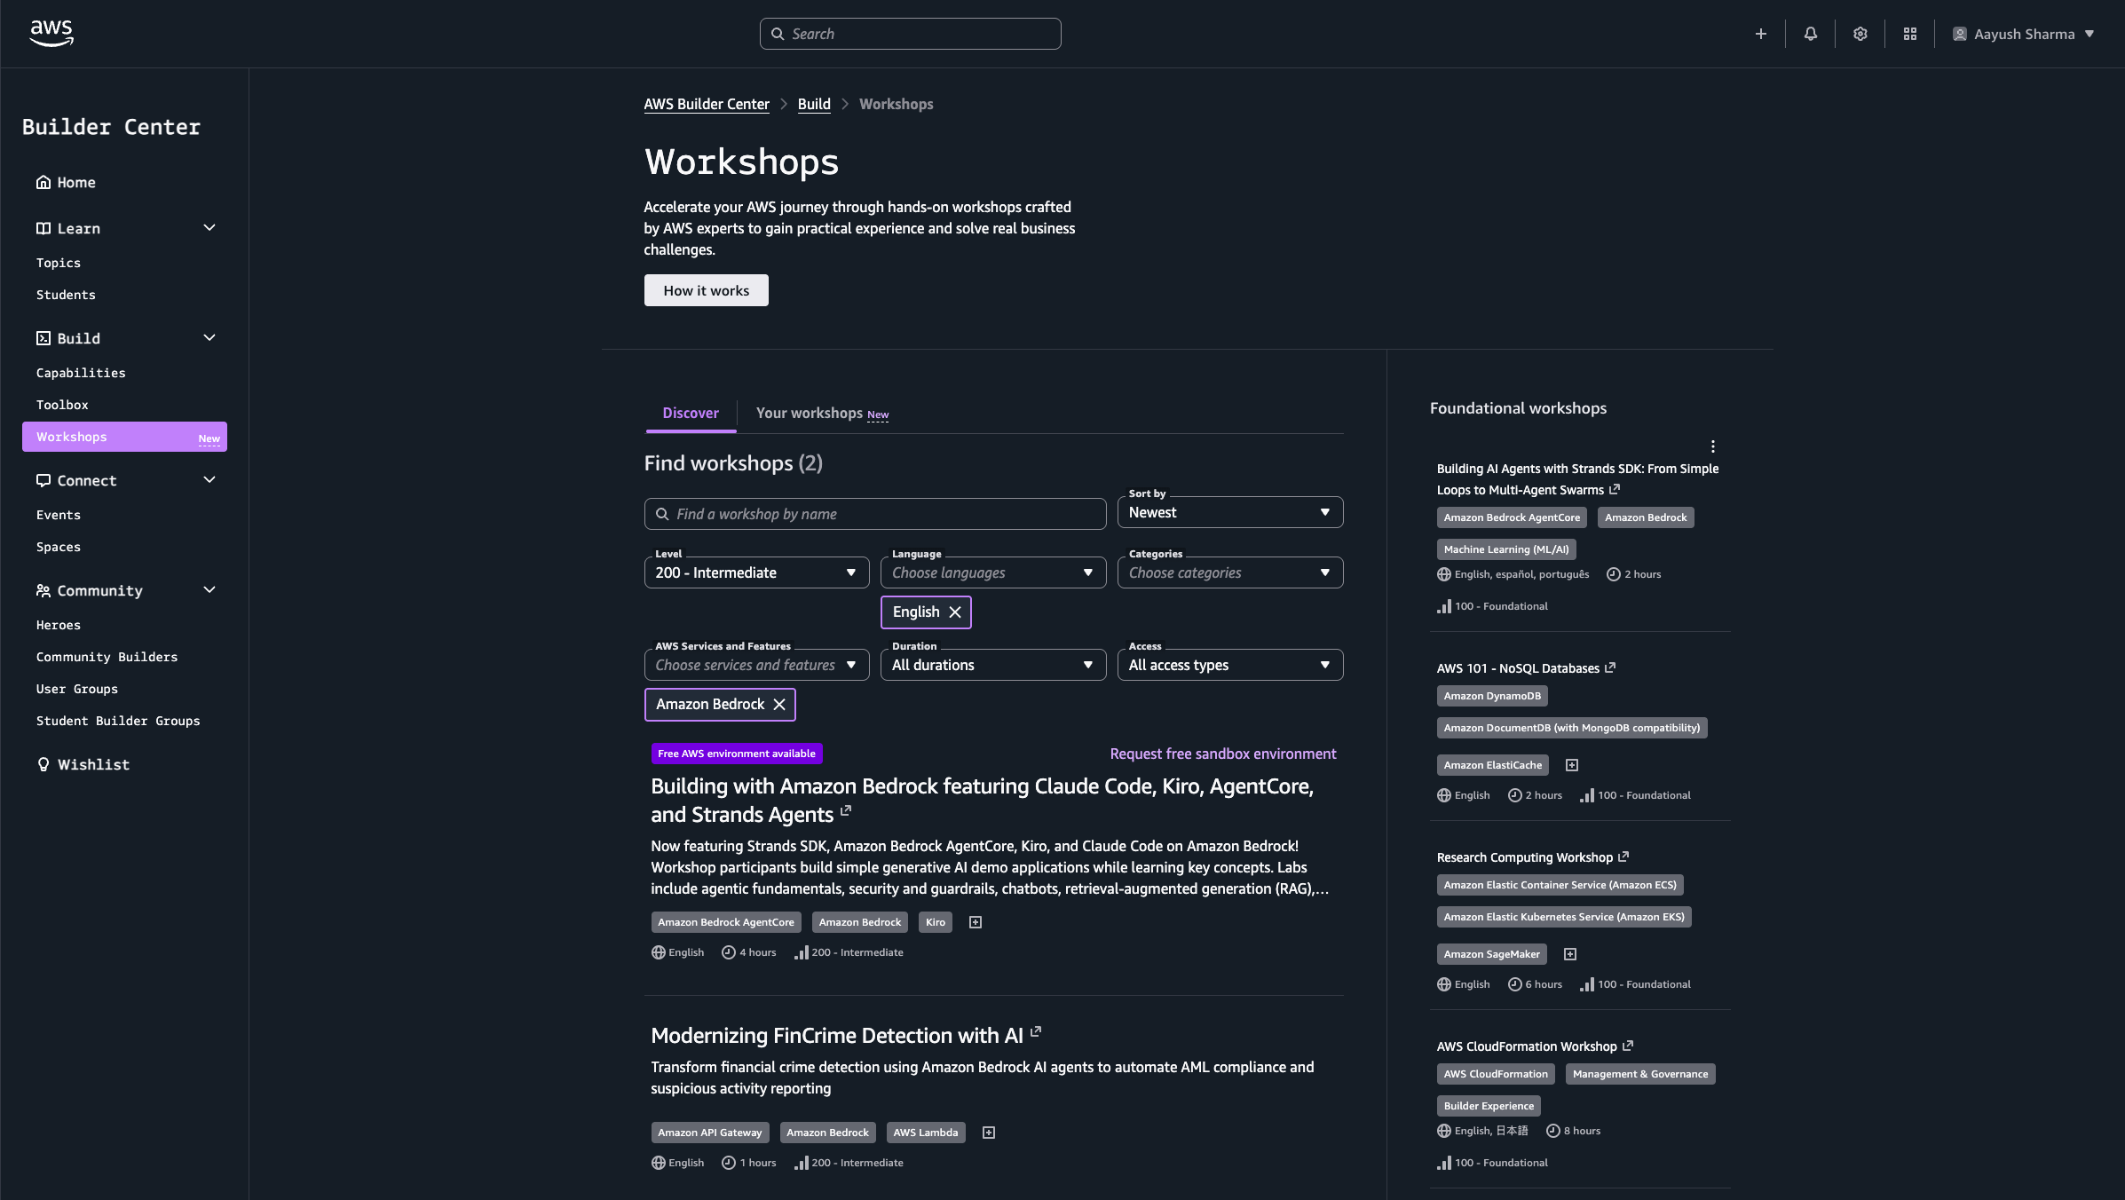
Task: Click the Wishlist lightbulb icon
Action: click(x=43, y=764)
